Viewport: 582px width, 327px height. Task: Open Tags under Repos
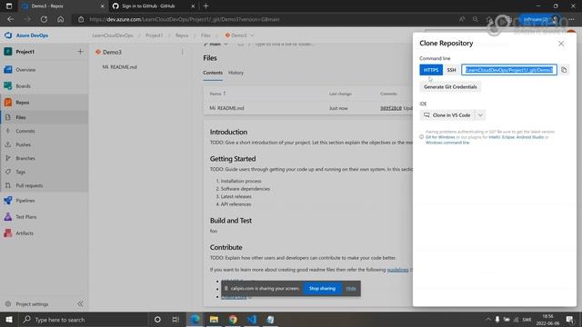tap(44, 172)
